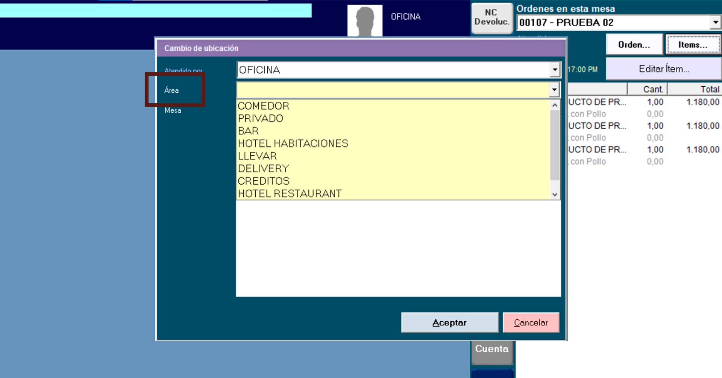Open the Atendido por OFICINA dropdown

(x=554, y=70)
